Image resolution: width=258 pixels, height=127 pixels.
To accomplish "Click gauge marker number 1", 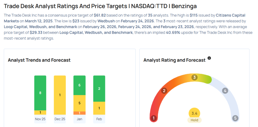I will click(x=153, y=118).
